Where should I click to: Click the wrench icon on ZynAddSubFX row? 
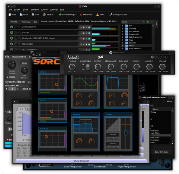tap(20, 27)
